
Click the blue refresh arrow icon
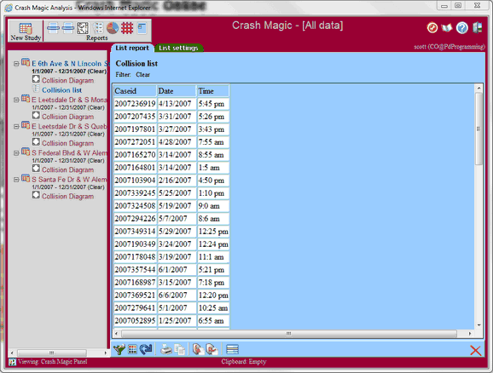pyautogui.click(x=146, y=349)
